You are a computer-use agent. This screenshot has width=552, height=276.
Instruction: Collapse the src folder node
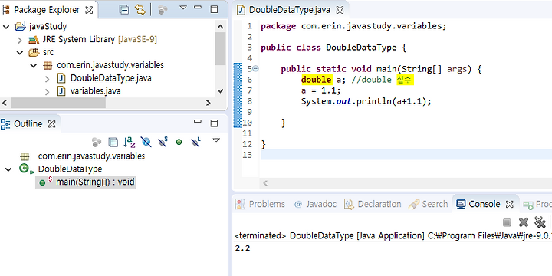(x=20, y=53)
